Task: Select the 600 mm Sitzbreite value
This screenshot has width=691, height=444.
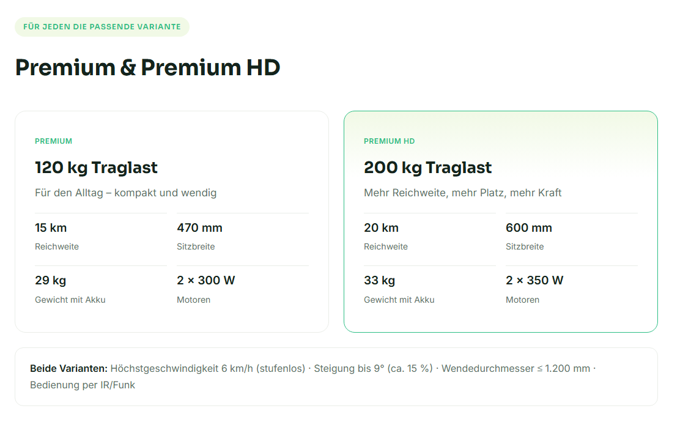Action: pos(529,228)
